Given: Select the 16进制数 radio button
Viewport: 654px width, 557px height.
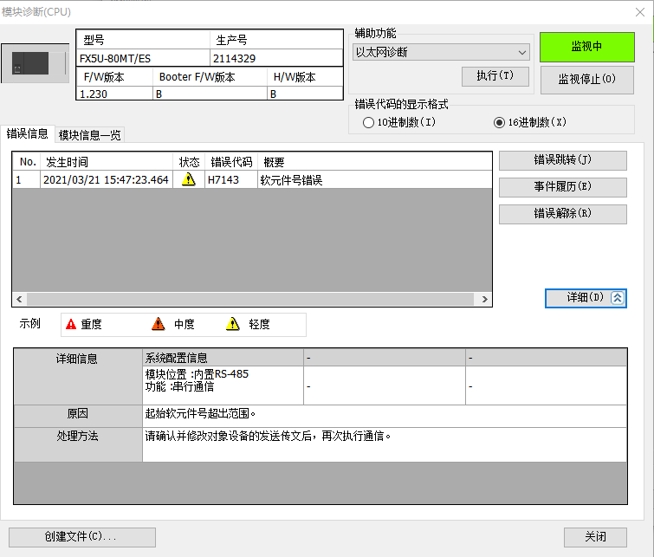Looking at the screenshot, I should (499, 122).
